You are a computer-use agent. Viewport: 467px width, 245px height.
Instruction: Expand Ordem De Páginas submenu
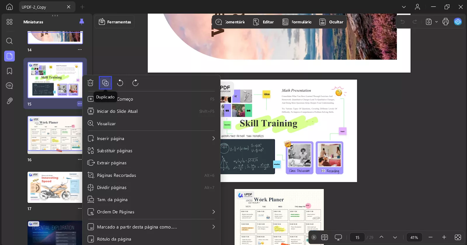[151, 212]
